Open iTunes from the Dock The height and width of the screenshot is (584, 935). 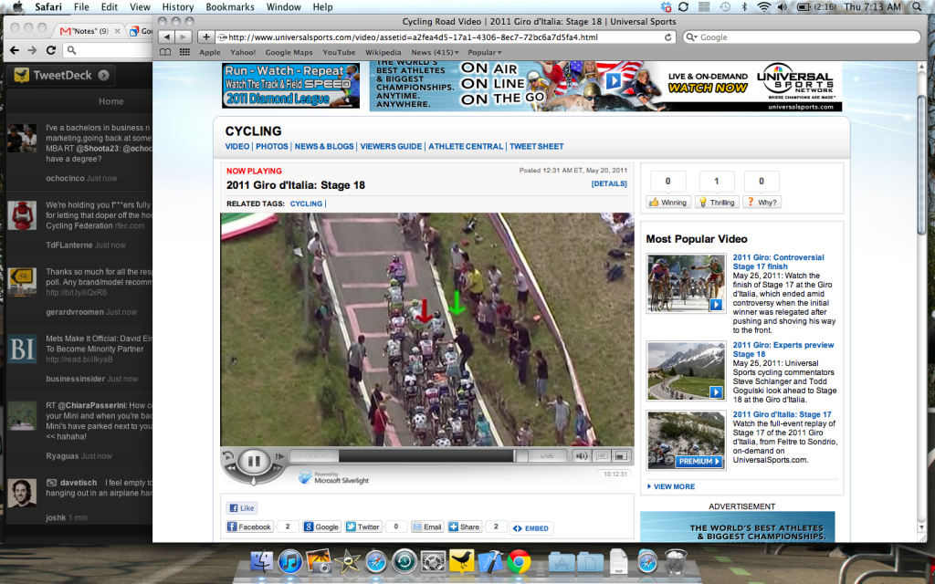point(289,561)
